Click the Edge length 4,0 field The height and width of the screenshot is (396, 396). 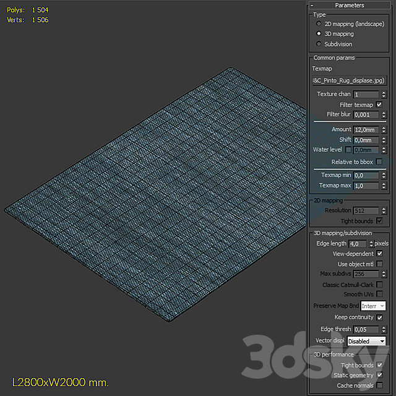tap(358, 244)
